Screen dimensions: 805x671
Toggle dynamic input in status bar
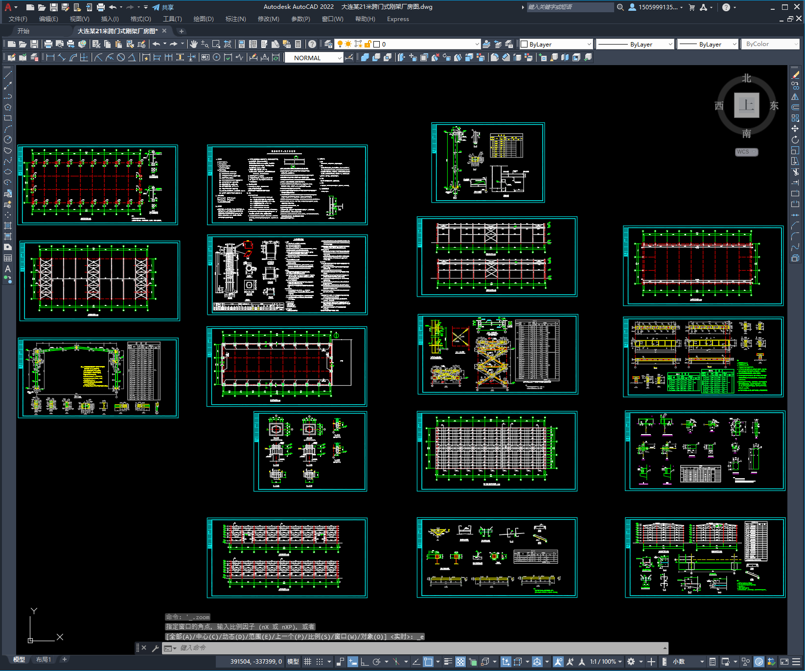pos(353,662)
